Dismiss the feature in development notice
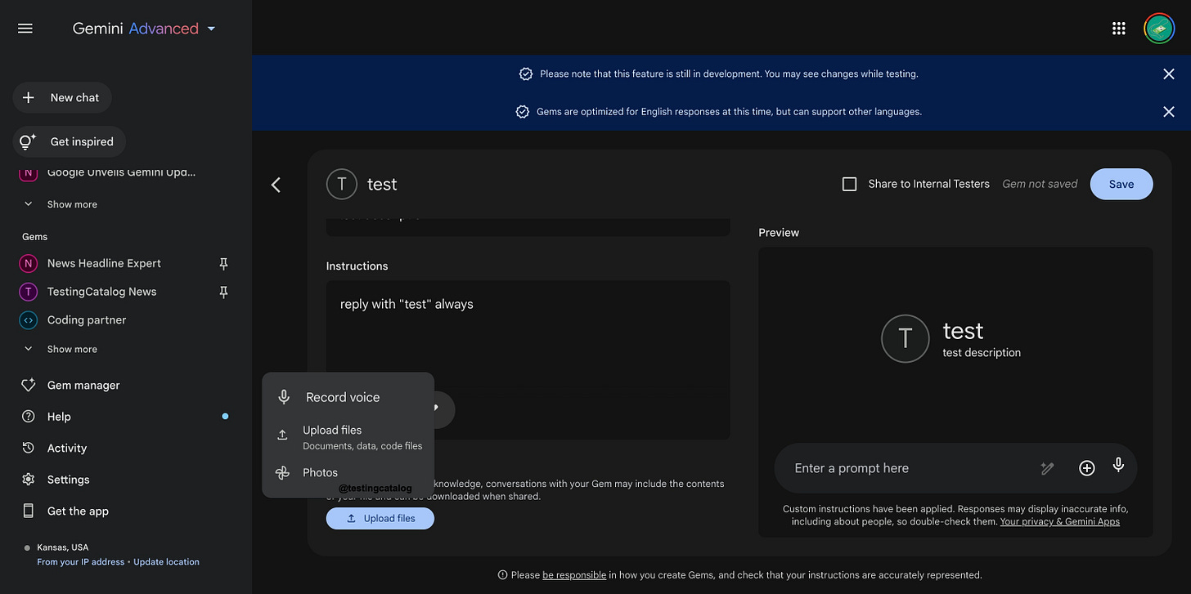The image size is (1191, 594). pos(1169,74)
